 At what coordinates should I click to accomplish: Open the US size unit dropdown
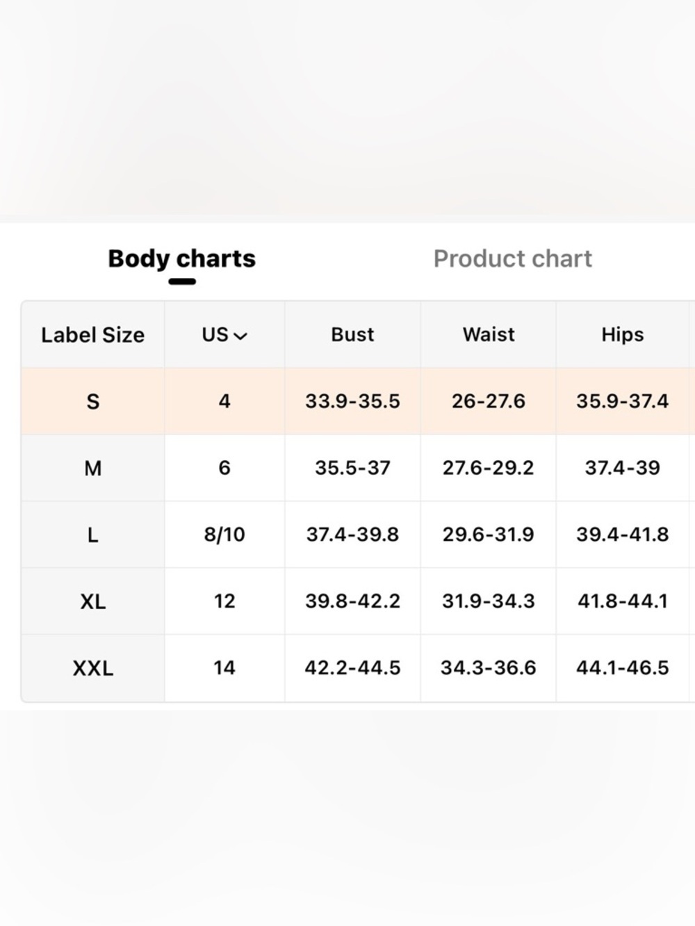click(224, 335)
